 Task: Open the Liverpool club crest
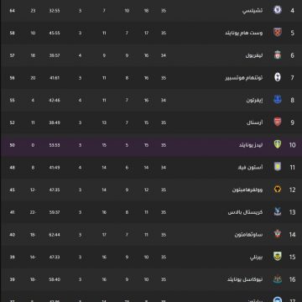(277, 55)
